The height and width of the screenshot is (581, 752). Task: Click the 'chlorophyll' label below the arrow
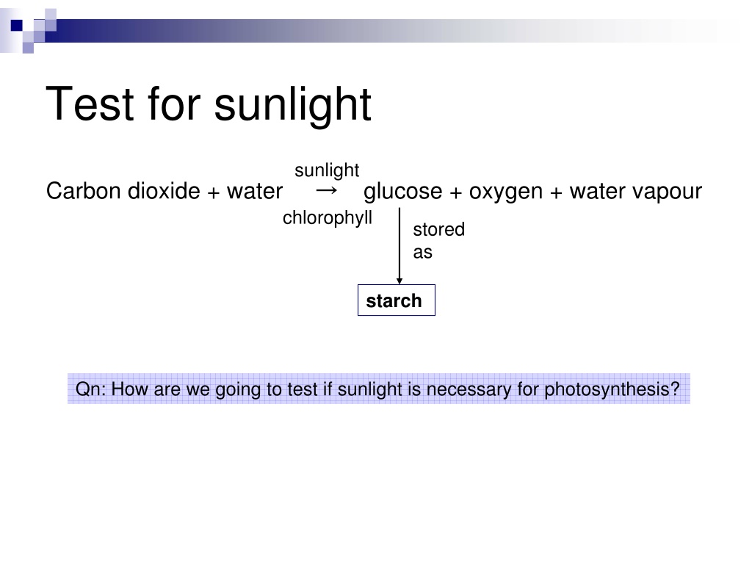(x=327, y=218)
